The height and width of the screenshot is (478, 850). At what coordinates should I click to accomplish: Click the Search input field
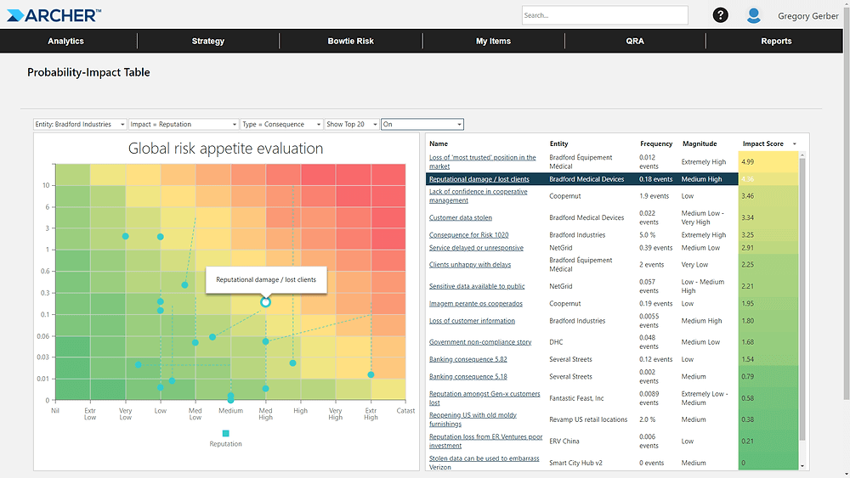coord(605,15)
